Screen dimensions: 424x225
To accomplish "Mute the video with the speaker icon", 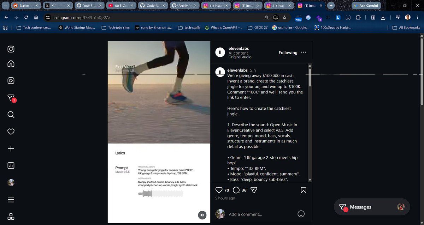I will tap(202, 215).
